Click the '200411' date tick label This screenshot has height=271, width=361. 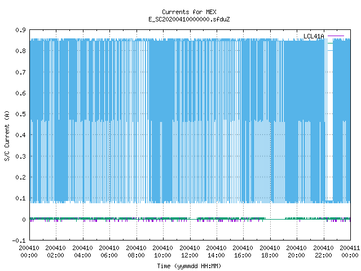tap(350, 248)
